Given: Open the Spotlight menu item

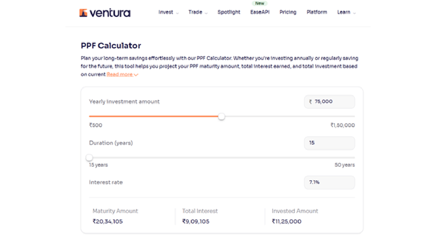Looking at the screenshot, I should point(229,12).
